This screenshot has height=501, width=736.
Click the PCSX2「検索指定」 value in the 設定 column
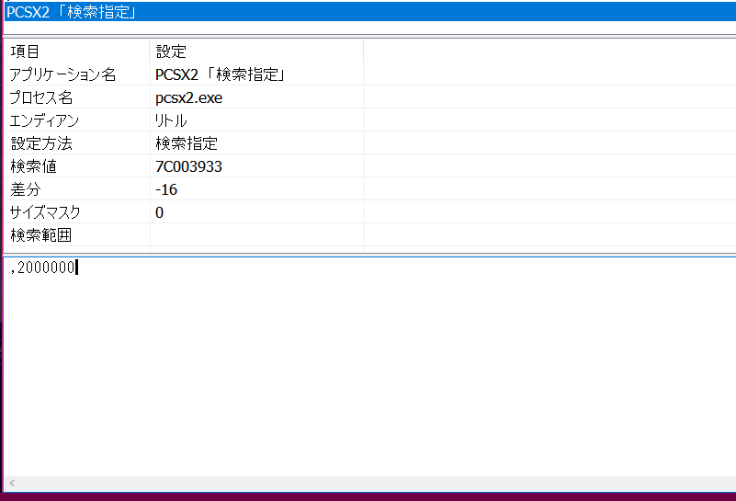pyautogui.click(x=220, y=74)
